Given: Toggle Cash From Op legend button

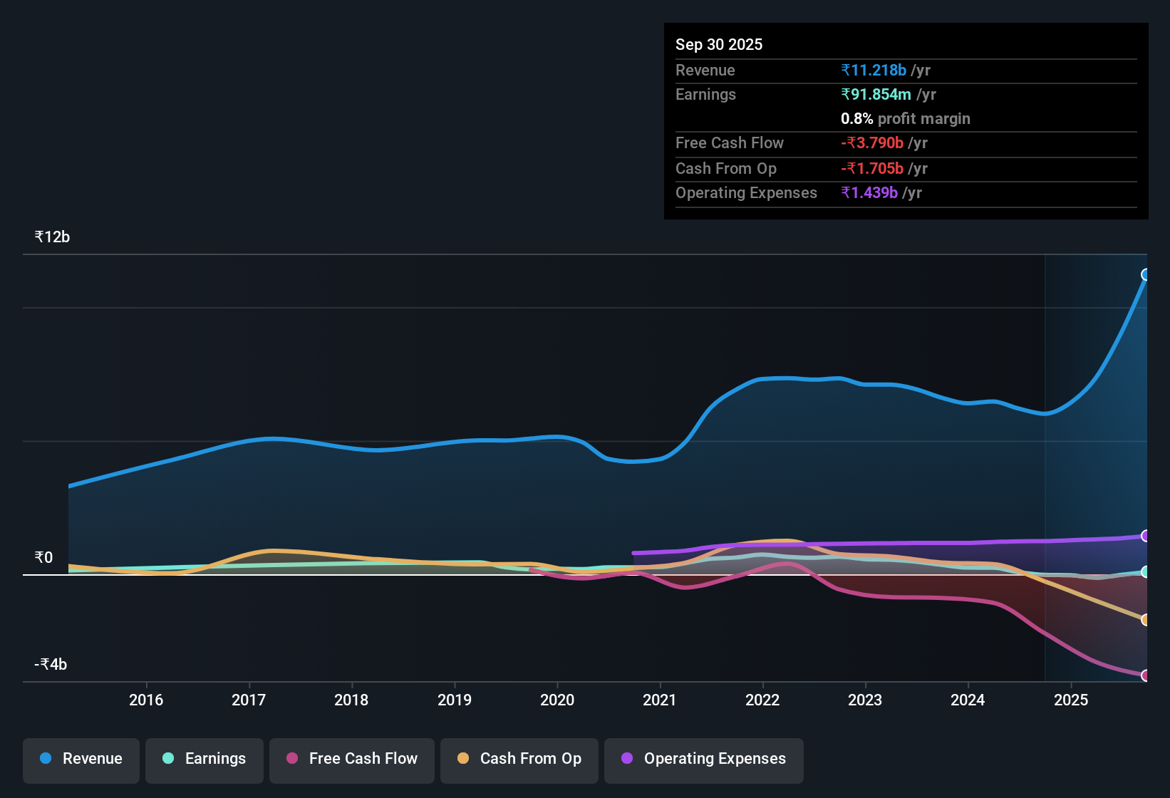Looking at the screenshot, I should click(x=519, y=760).
